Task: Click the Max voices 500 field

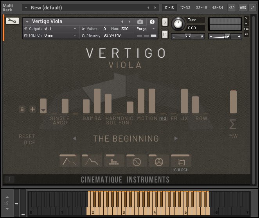Action: tap(125, 28)
